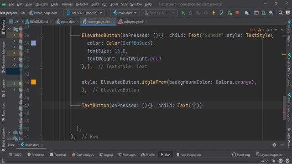Fold code region marker at line 42
Screen dimensions: 292x164
42,67
